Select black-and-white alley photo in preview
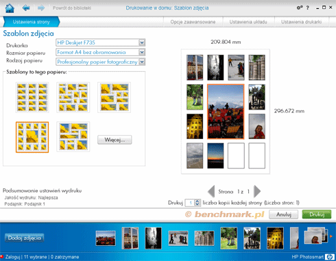 [215, 67]
